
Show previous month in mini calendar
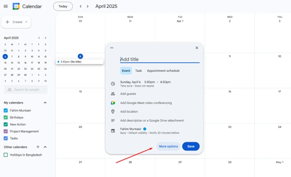tap(39, 38)
